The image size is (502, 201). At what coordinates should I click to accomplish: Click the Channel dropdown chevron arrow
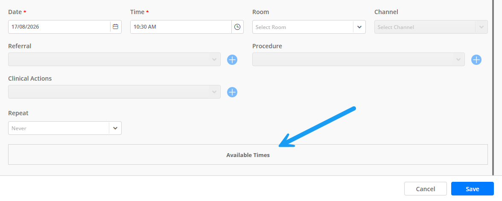click(x=481, y=27)
